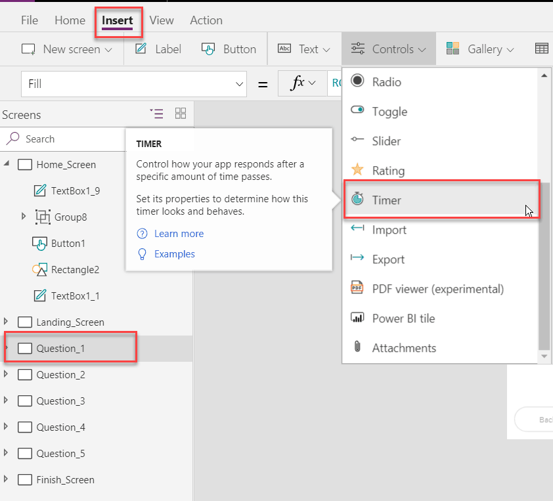Image resolution: width=553 pixels, height=501 pixels.
Task: Open the Action tab
Action: point(206,20)
